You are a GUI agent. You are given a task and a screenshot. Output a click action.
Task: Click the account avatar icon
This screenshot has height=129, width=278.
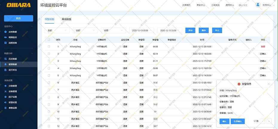pos(258,5)
